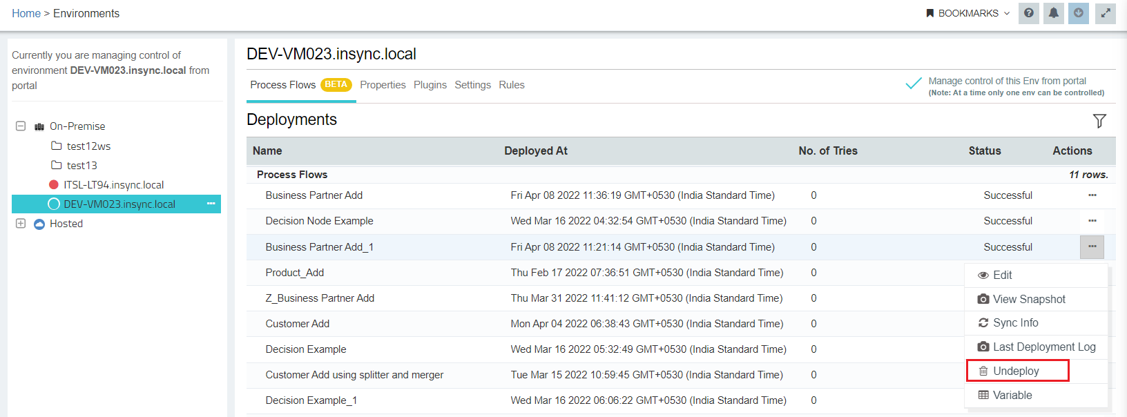Switch to the Settings tab

[472, 85]
